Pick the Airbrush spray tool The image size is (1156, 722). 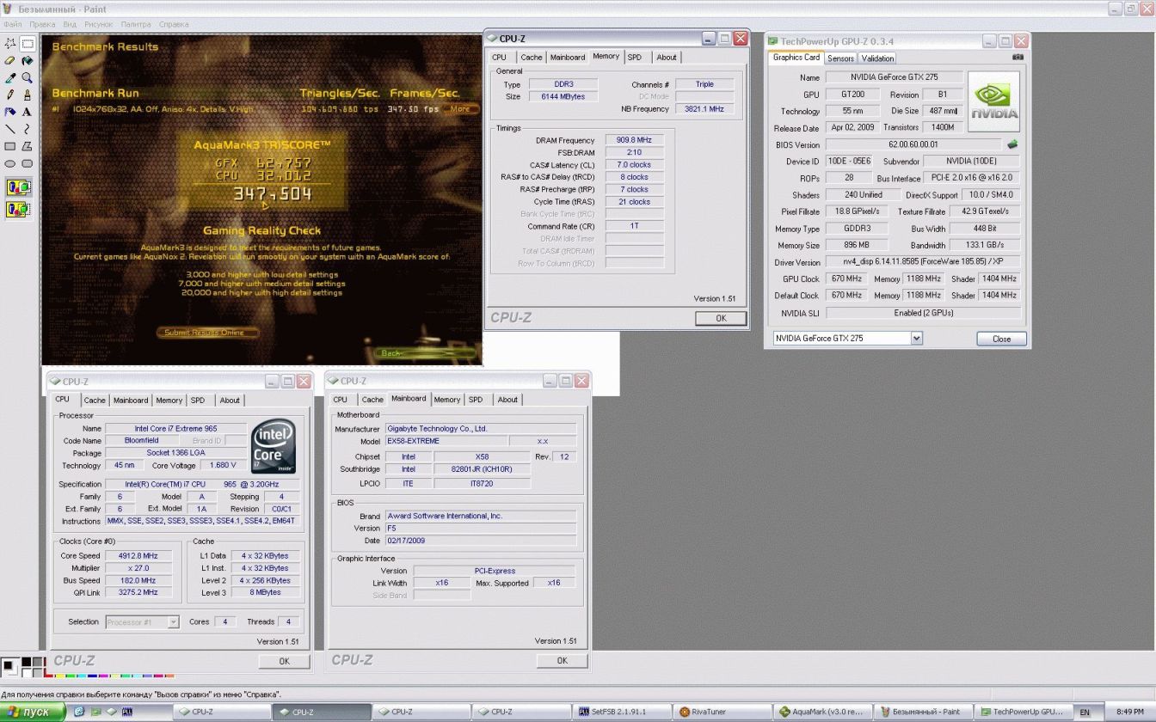(x=10, y=112)
